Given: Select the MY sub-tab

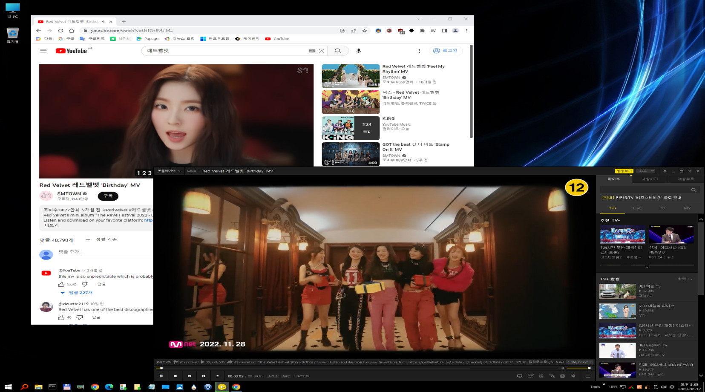Looking at the screenshot, I should point(687,208).
